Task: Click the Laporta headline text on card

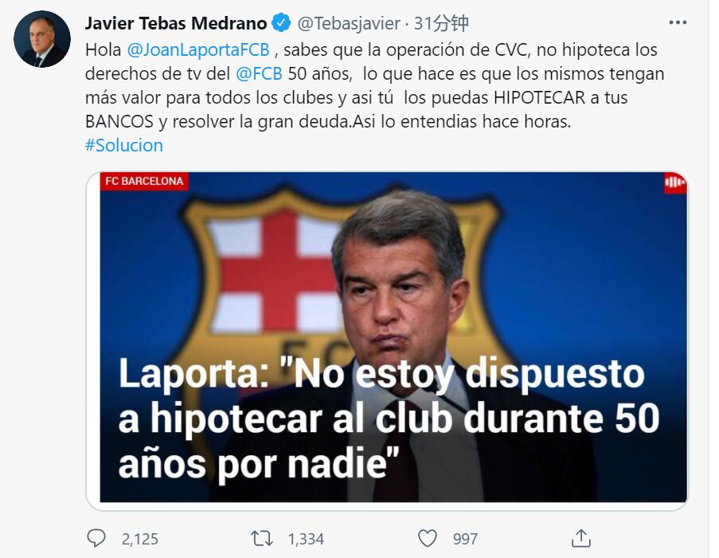Action: click(x=389, y=418)
